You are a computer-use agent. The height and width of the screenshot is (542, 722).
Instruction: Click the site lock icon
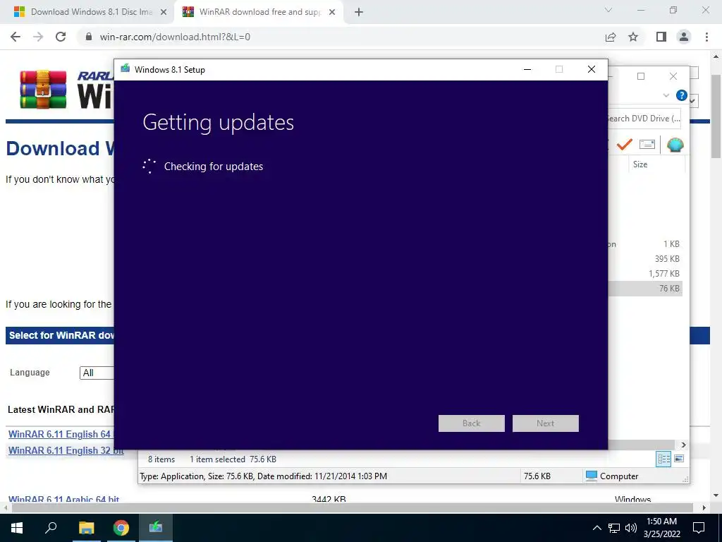click(x=89, y=37)
